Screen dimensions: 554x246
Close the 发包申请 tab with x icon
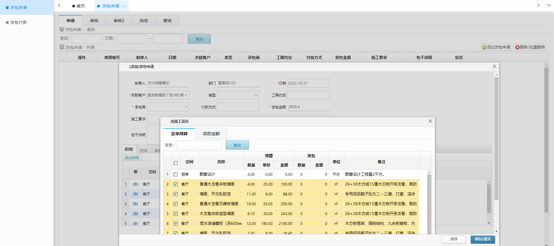(x=124, y=6)
